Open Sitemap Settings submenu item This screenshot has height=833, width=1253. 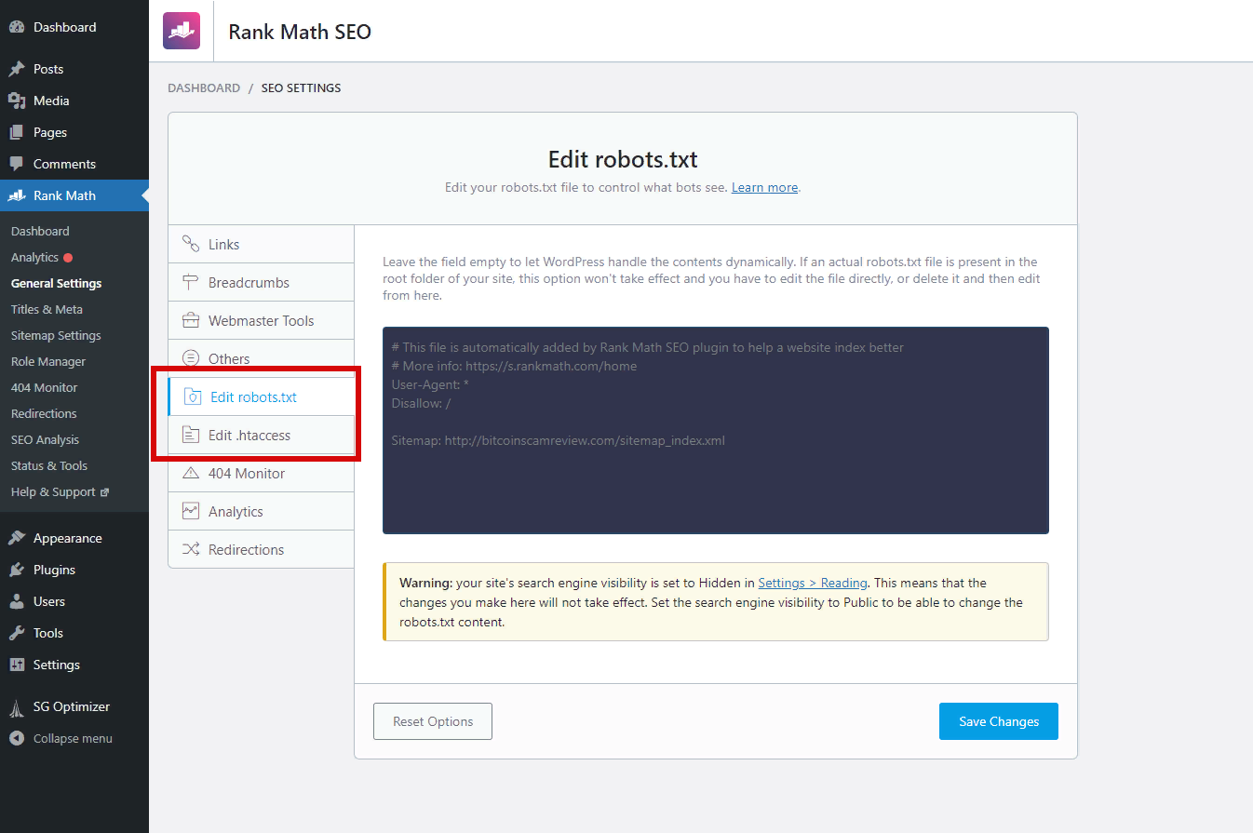click(56, 335)
